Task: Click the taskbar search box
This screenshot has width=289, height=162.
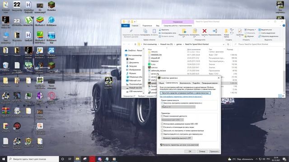Action: pyautogui.click(x=33, y=159)
